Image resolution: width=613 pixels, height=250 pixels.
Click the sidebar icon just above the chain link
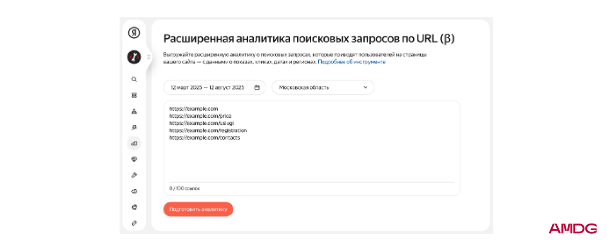pos(134,207)
